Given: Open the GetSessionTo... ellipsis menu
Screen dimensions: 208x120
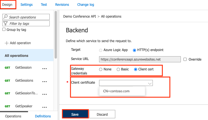Looking at the screenshot, I should pyautogui.click(x=44, y=94).
